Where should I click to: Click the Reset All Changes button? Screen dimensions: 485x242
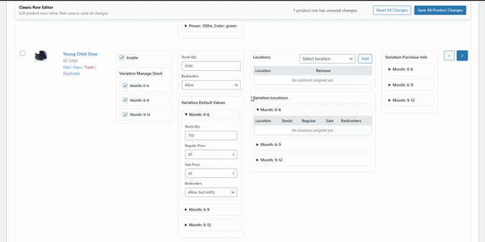point(392,10)
